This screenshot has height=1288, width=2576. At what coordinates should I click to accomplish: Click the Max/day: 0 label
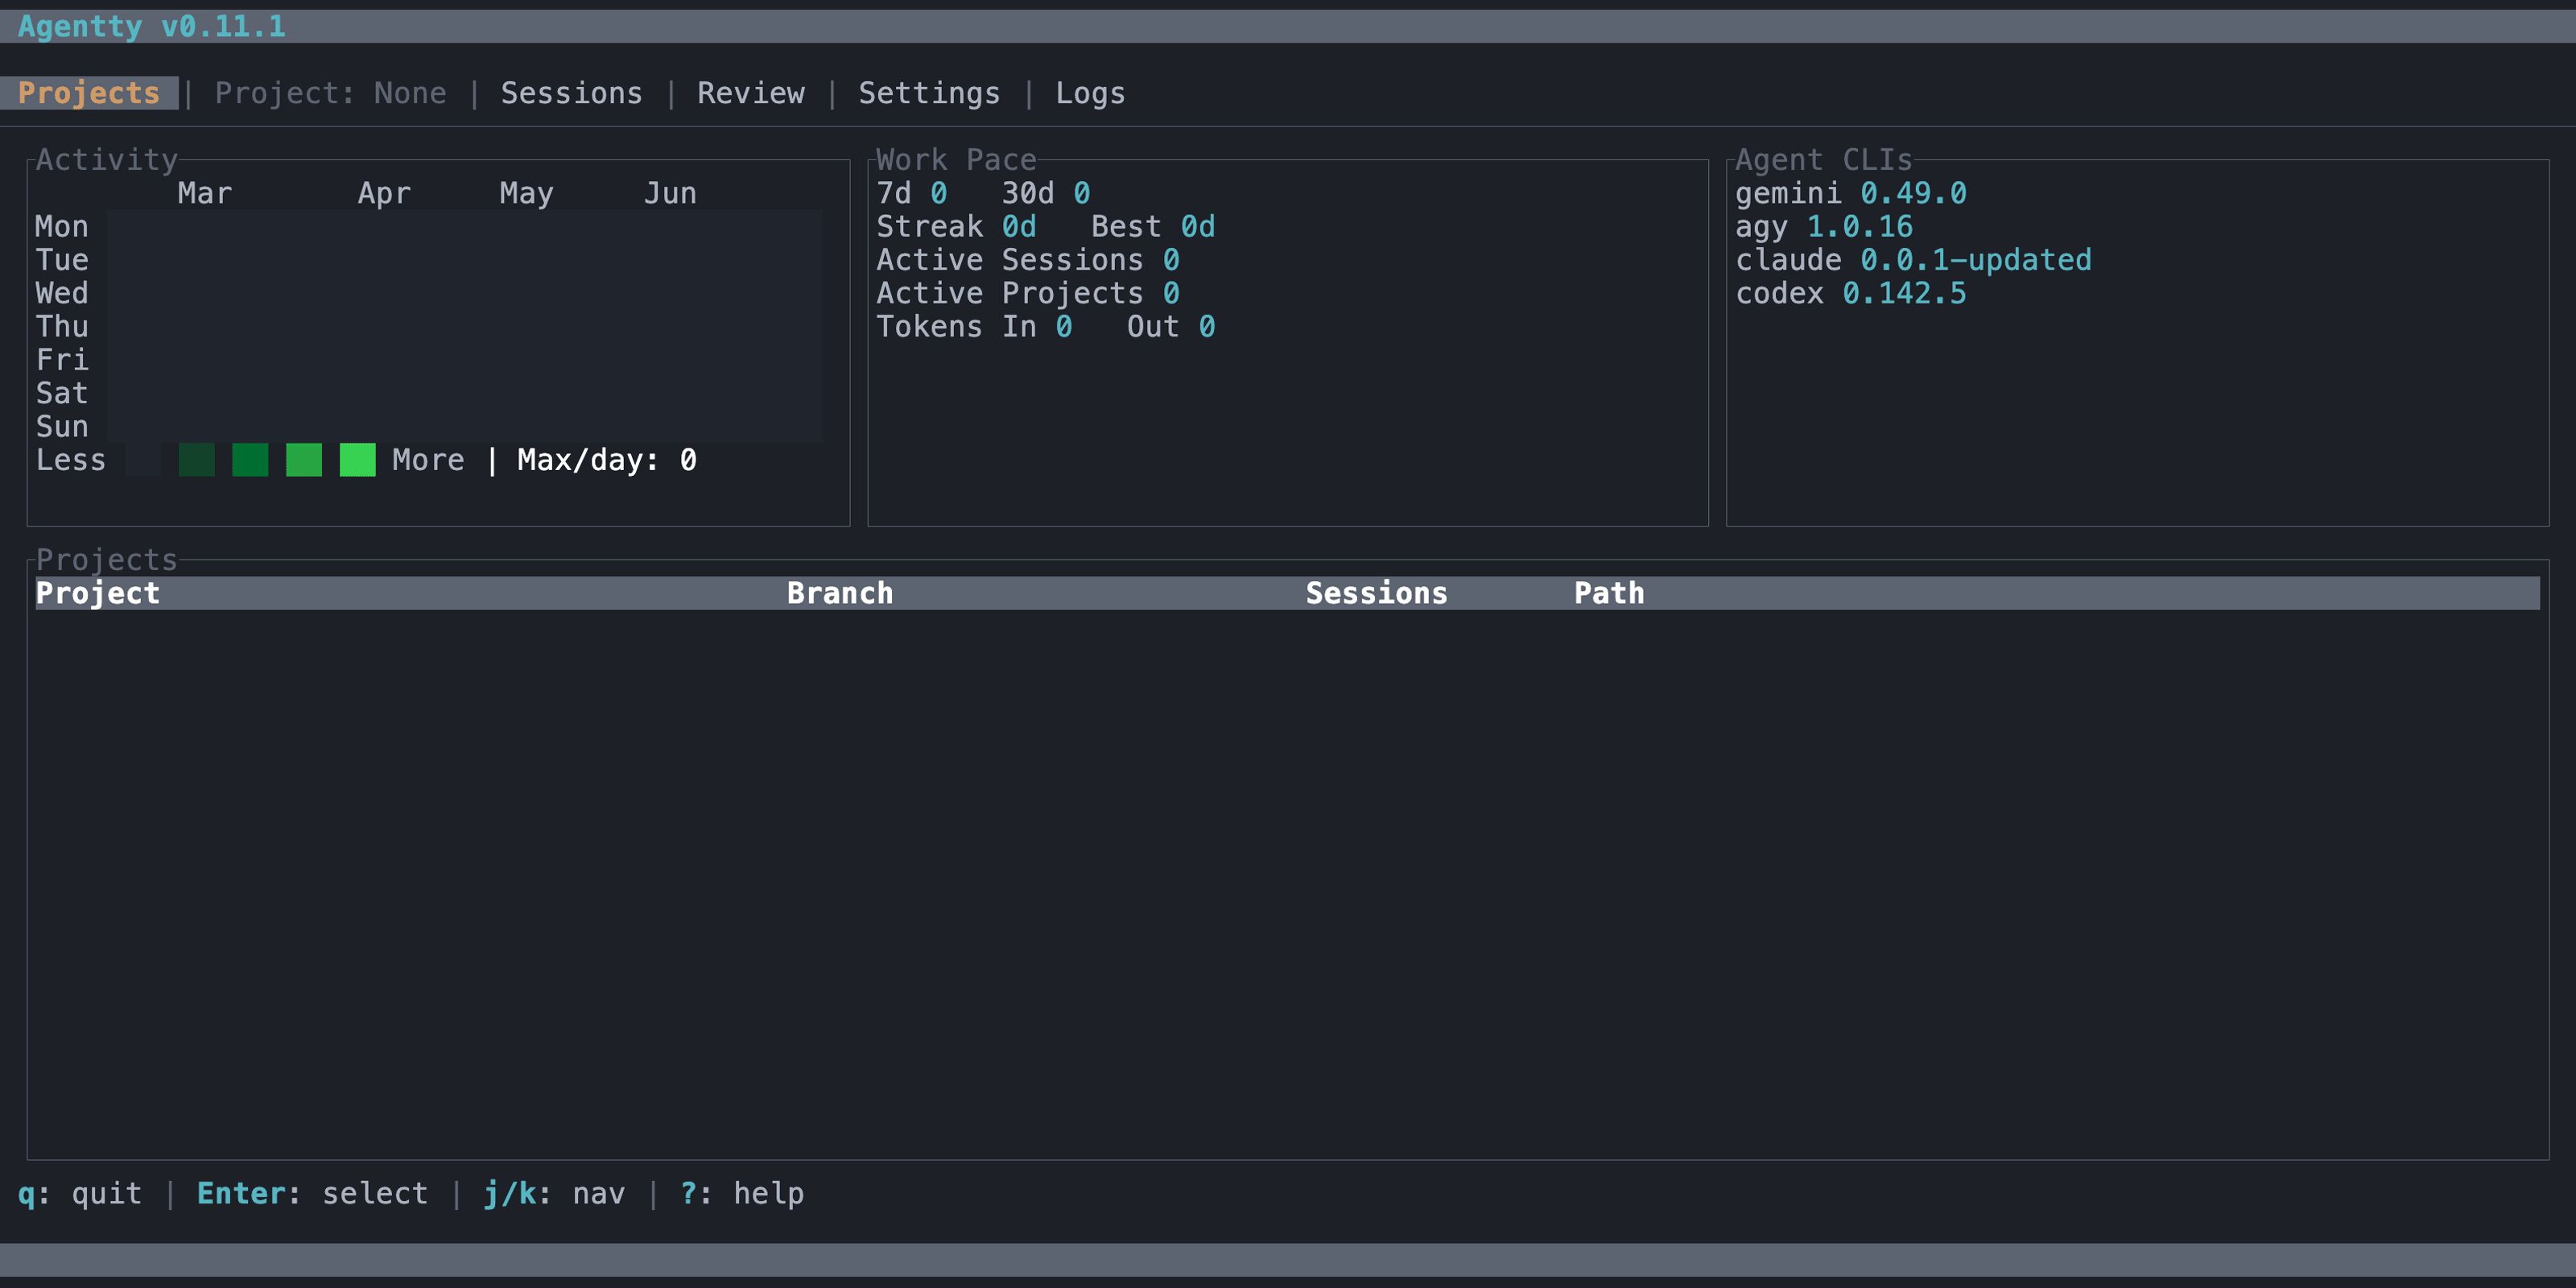point(607,460)
